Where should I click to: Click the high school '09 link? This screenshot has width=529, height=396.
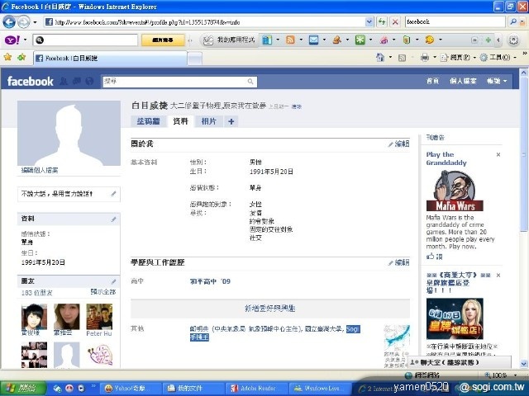click(210, 281)
